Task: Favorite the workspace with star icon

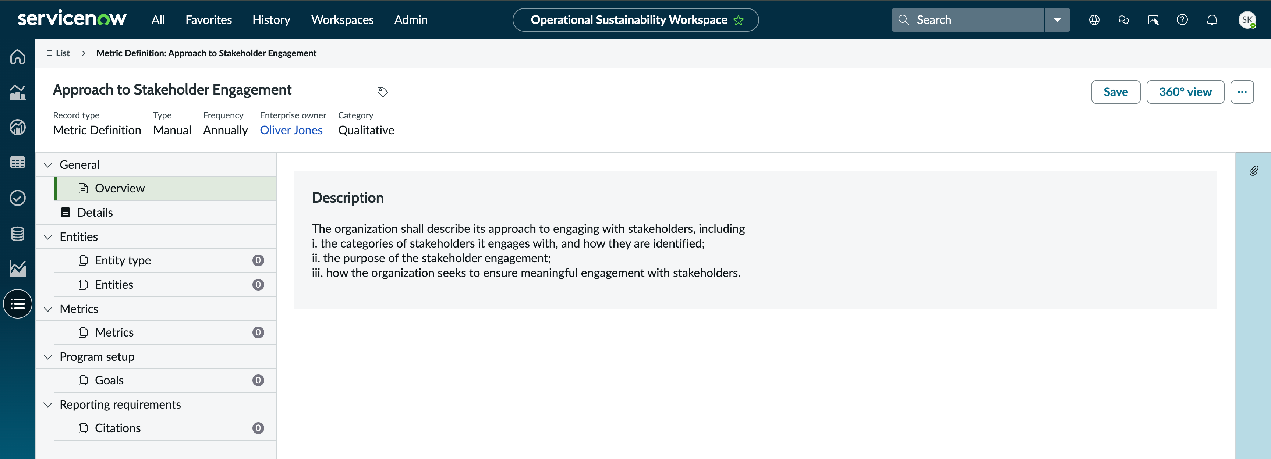Action: (739, 20)
